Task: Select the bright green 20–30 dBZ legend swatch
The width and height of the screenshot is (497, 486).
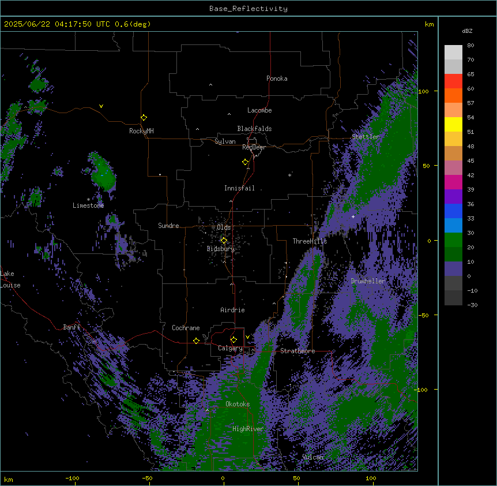Action: [x=453, y=240]
